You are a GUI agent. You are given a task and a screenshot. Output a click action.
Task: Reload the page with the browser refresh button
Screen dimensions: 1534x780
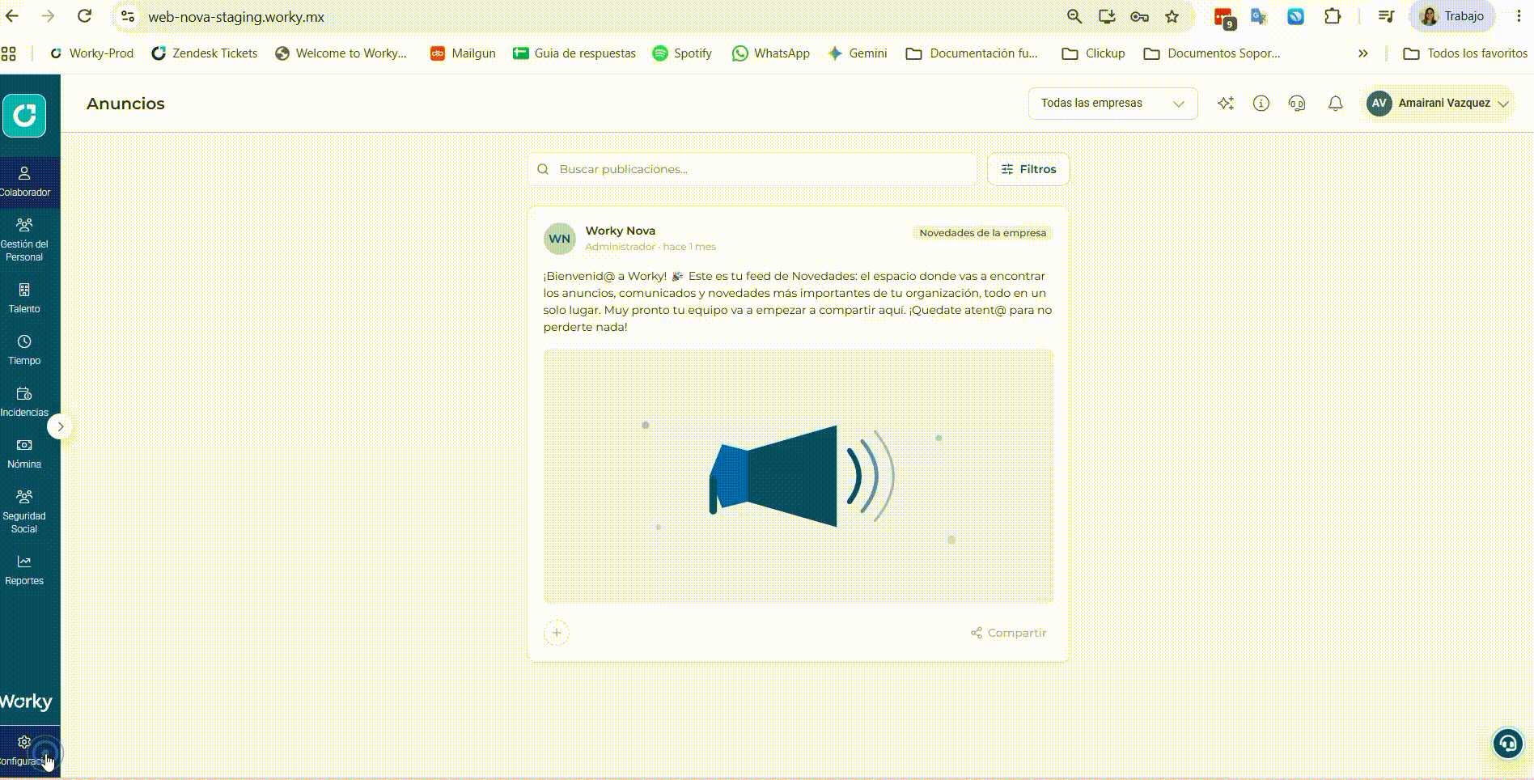84,16
